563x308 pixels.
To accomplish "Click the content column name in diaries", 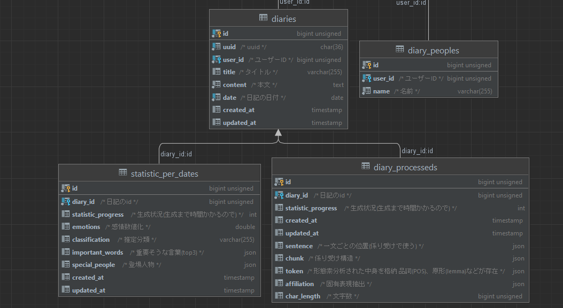I will 235,85.
